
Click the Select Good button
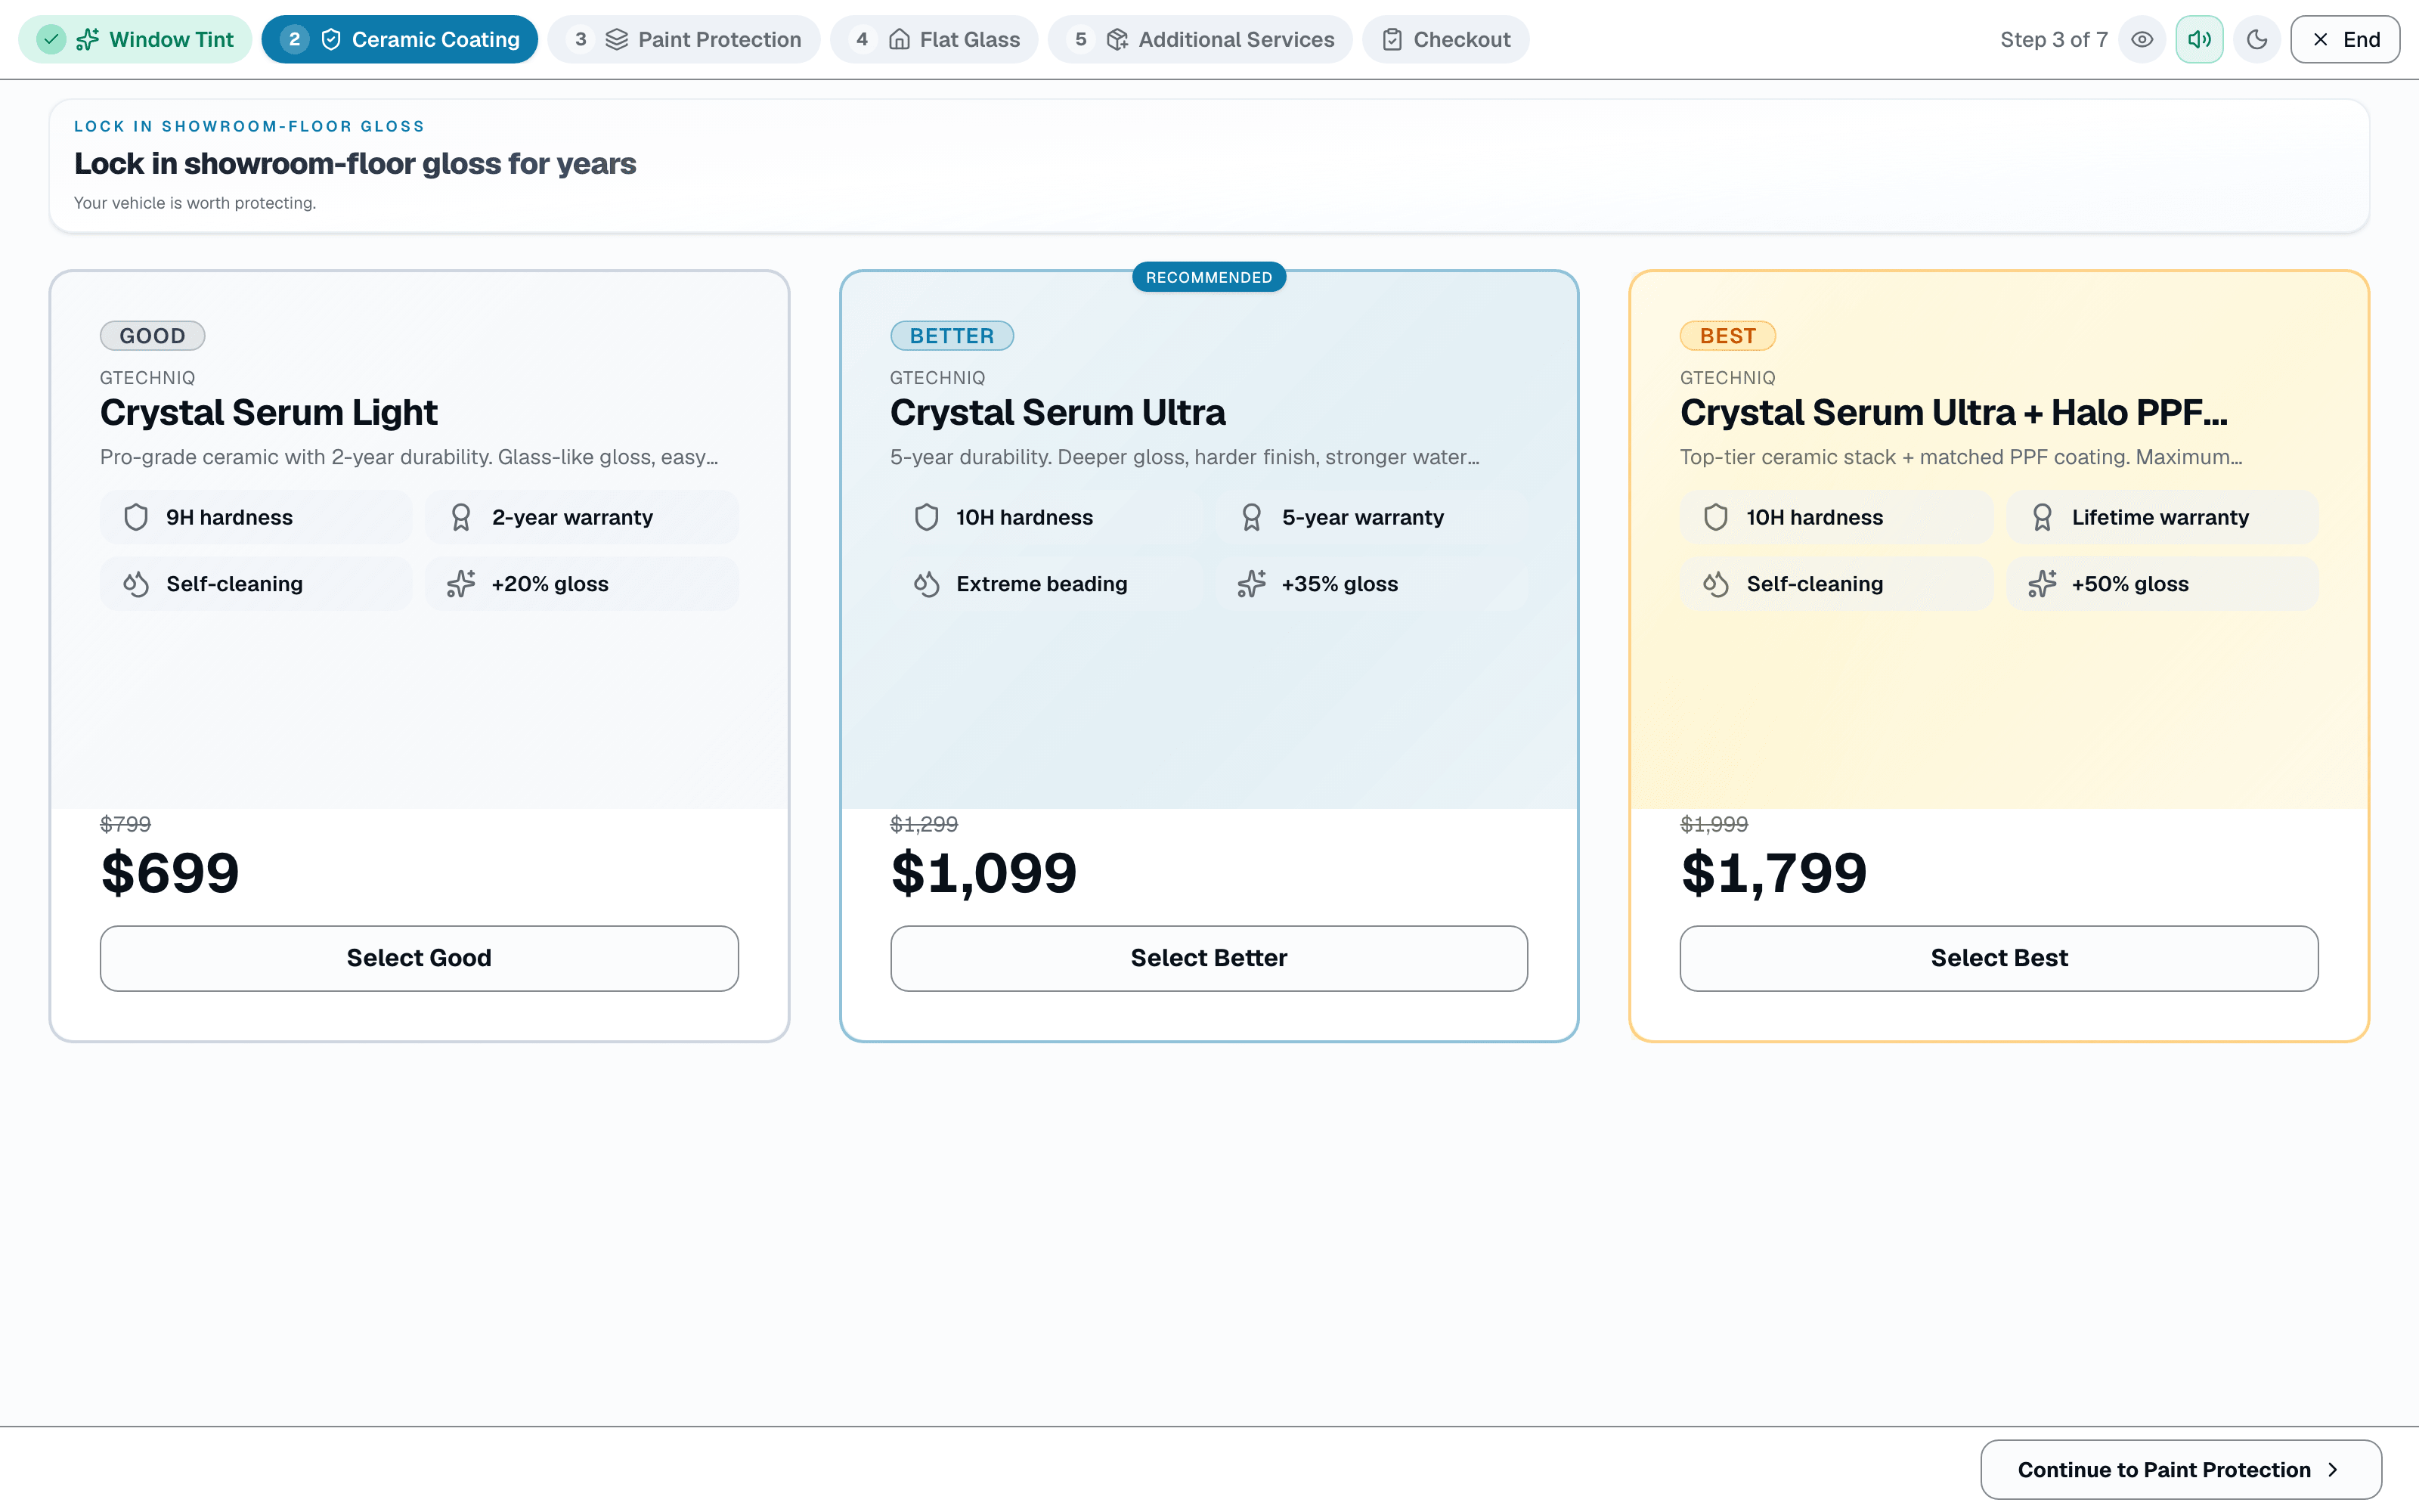pyautogui.click(x=419, y=958)
